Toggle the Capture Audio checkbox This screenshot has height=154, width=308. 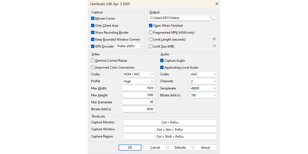click(x=162, y=61)
